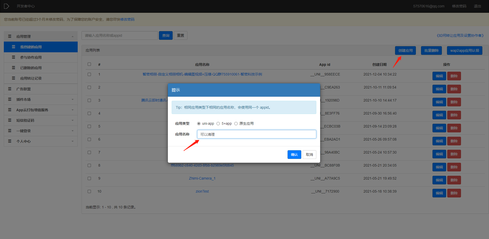Click hamburger icon beside 短信验证码

point(10,120)
